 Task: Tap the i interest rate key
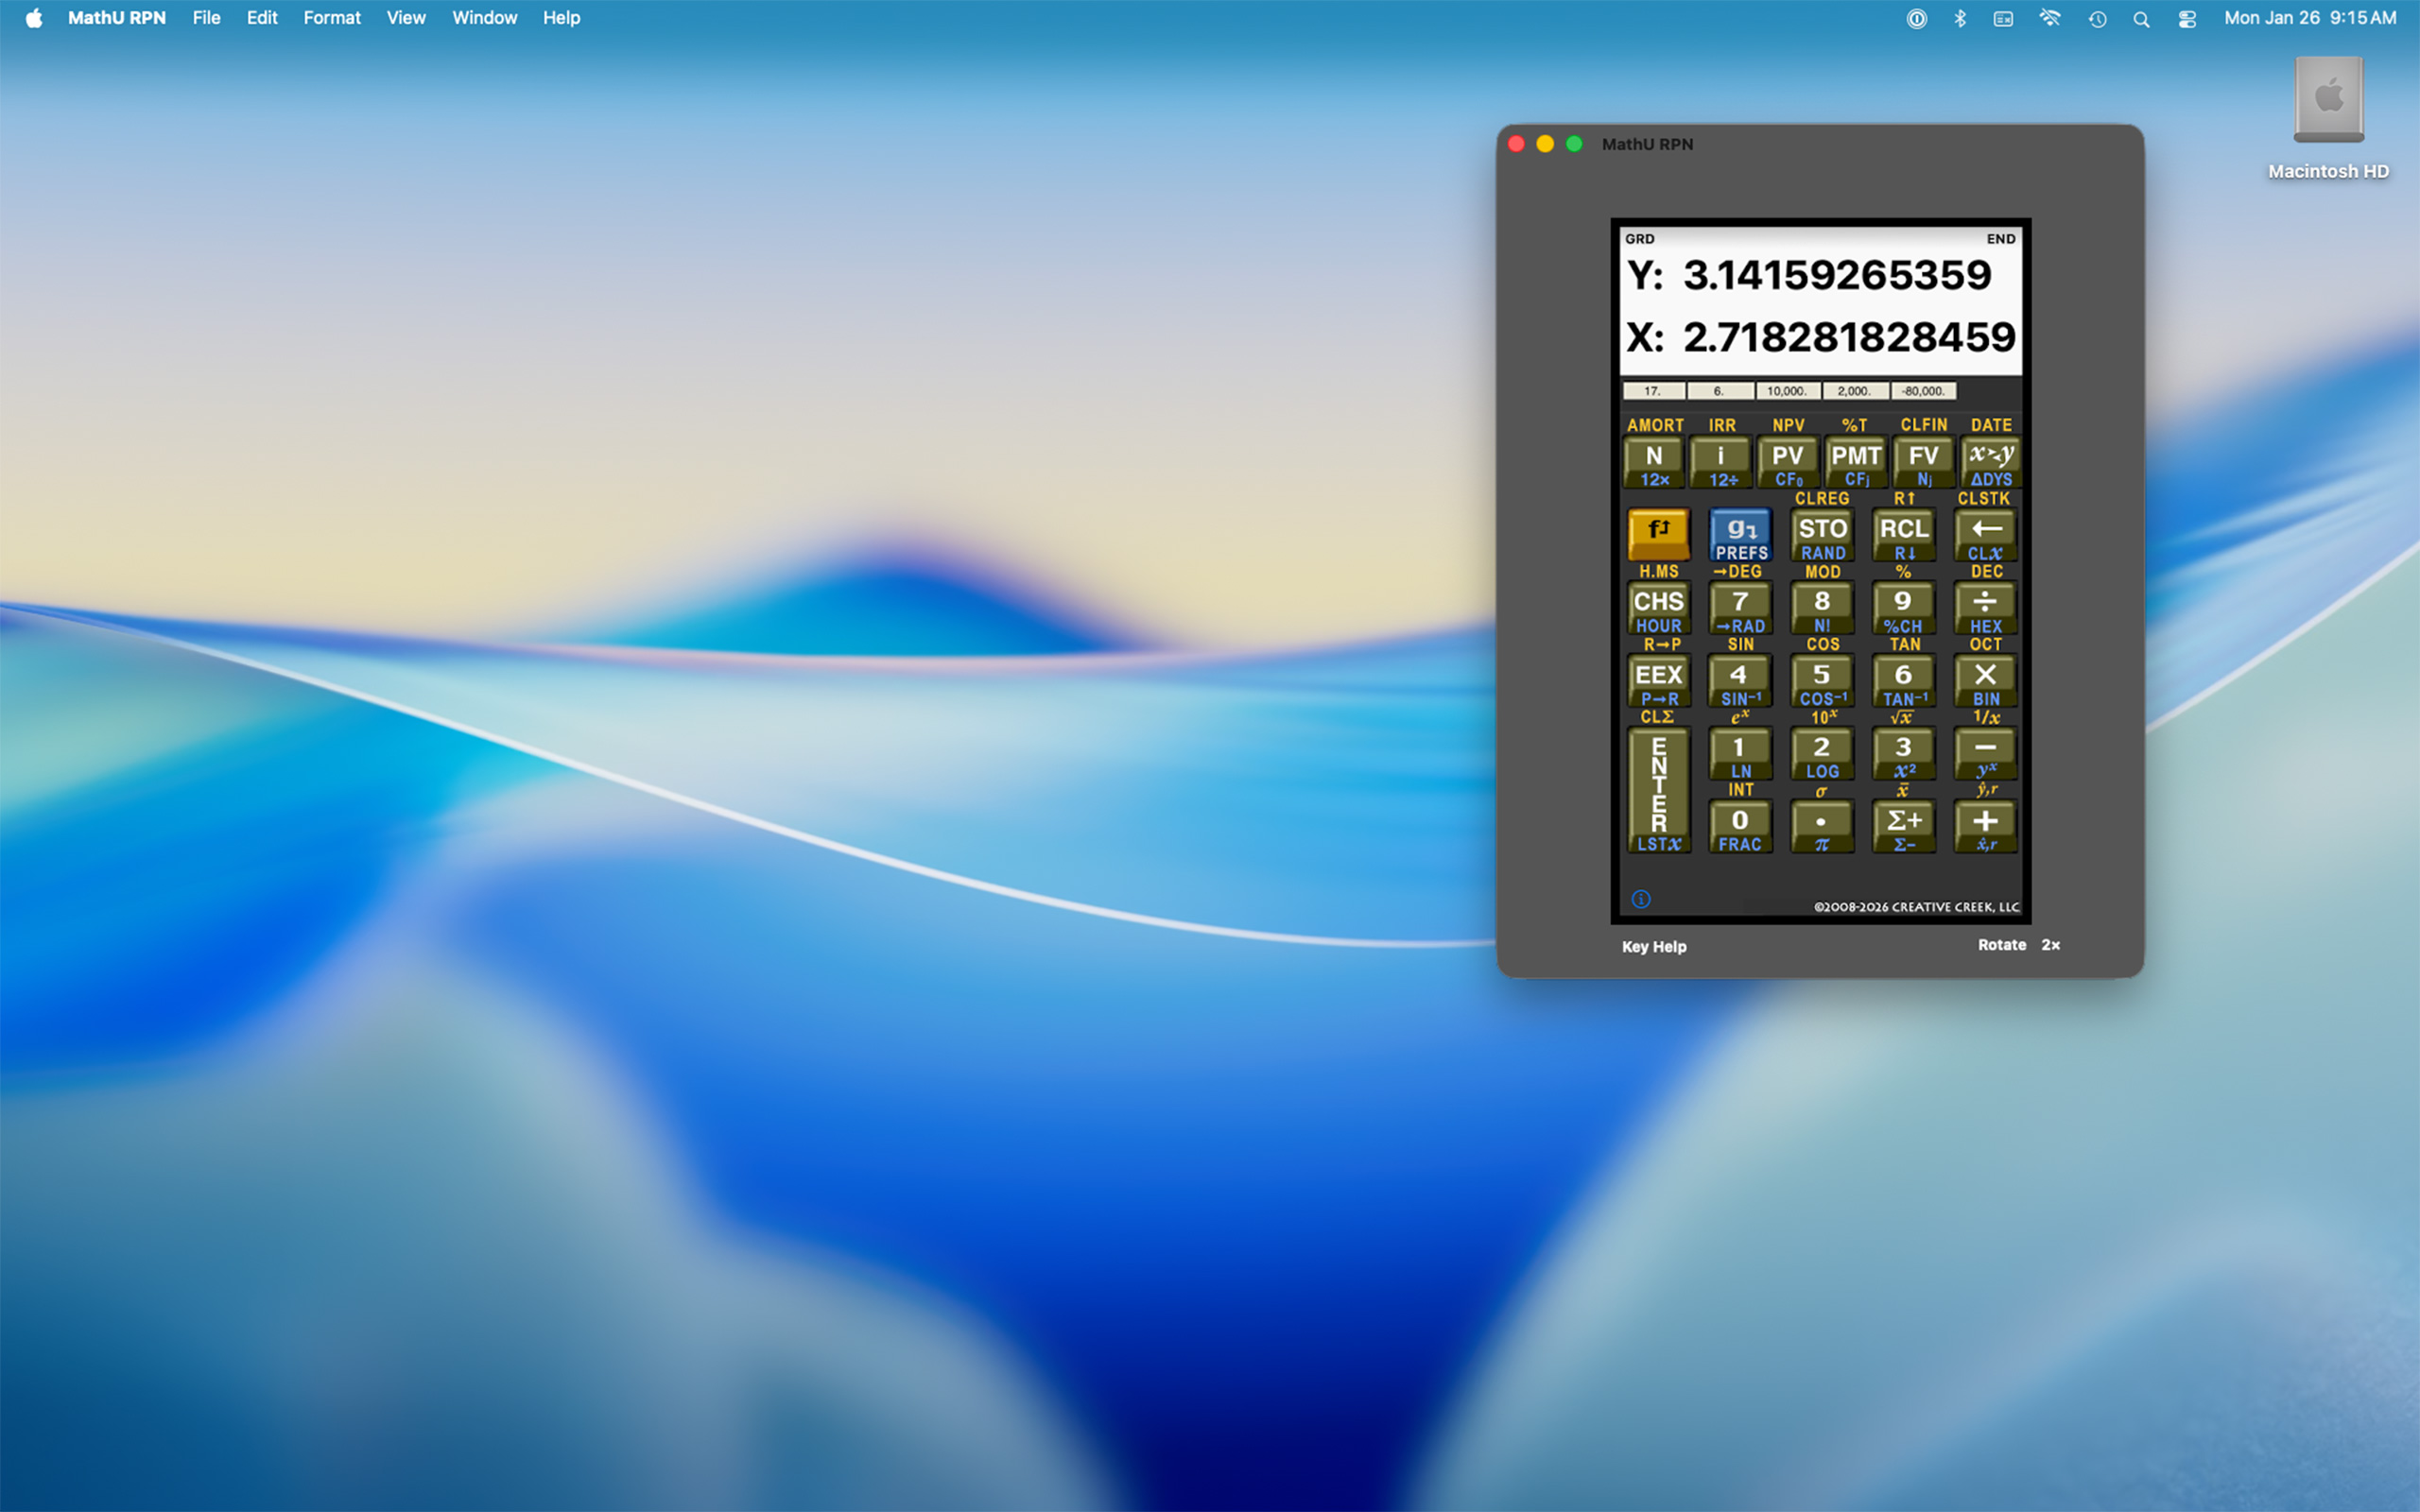[x=1721, y=462]
